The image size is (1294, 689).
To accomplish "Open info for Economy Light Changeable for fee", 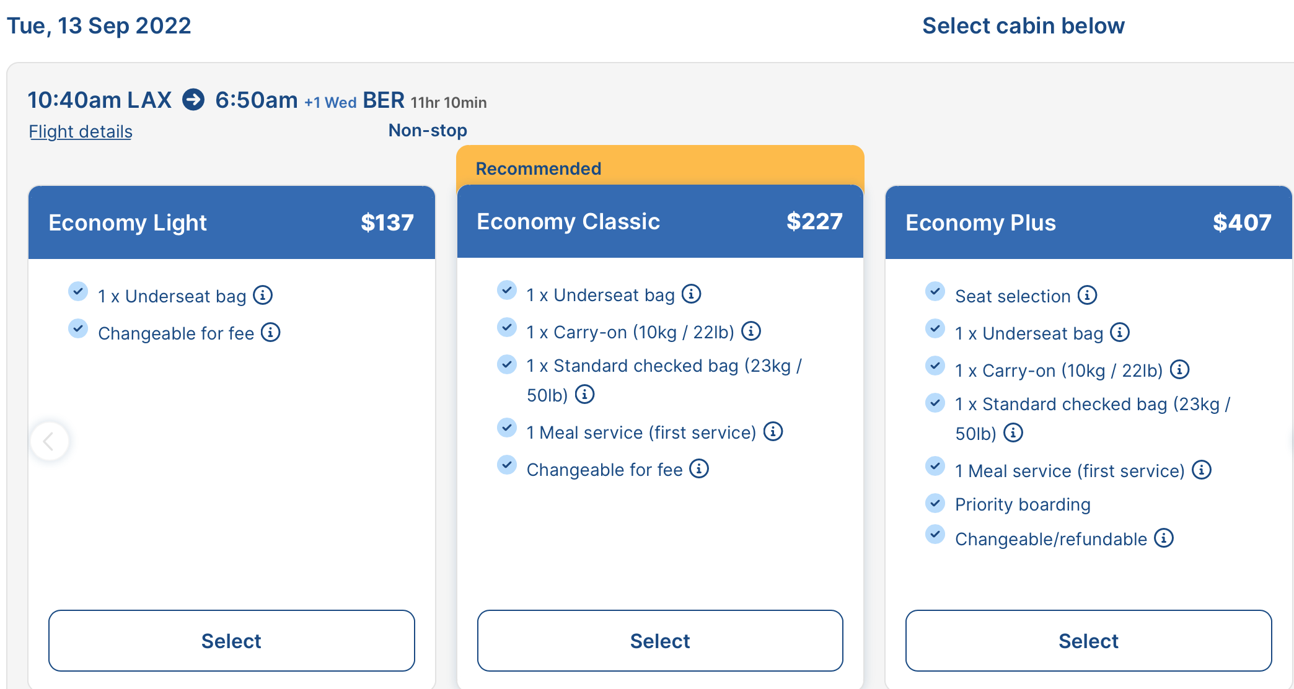I will 271,332.
